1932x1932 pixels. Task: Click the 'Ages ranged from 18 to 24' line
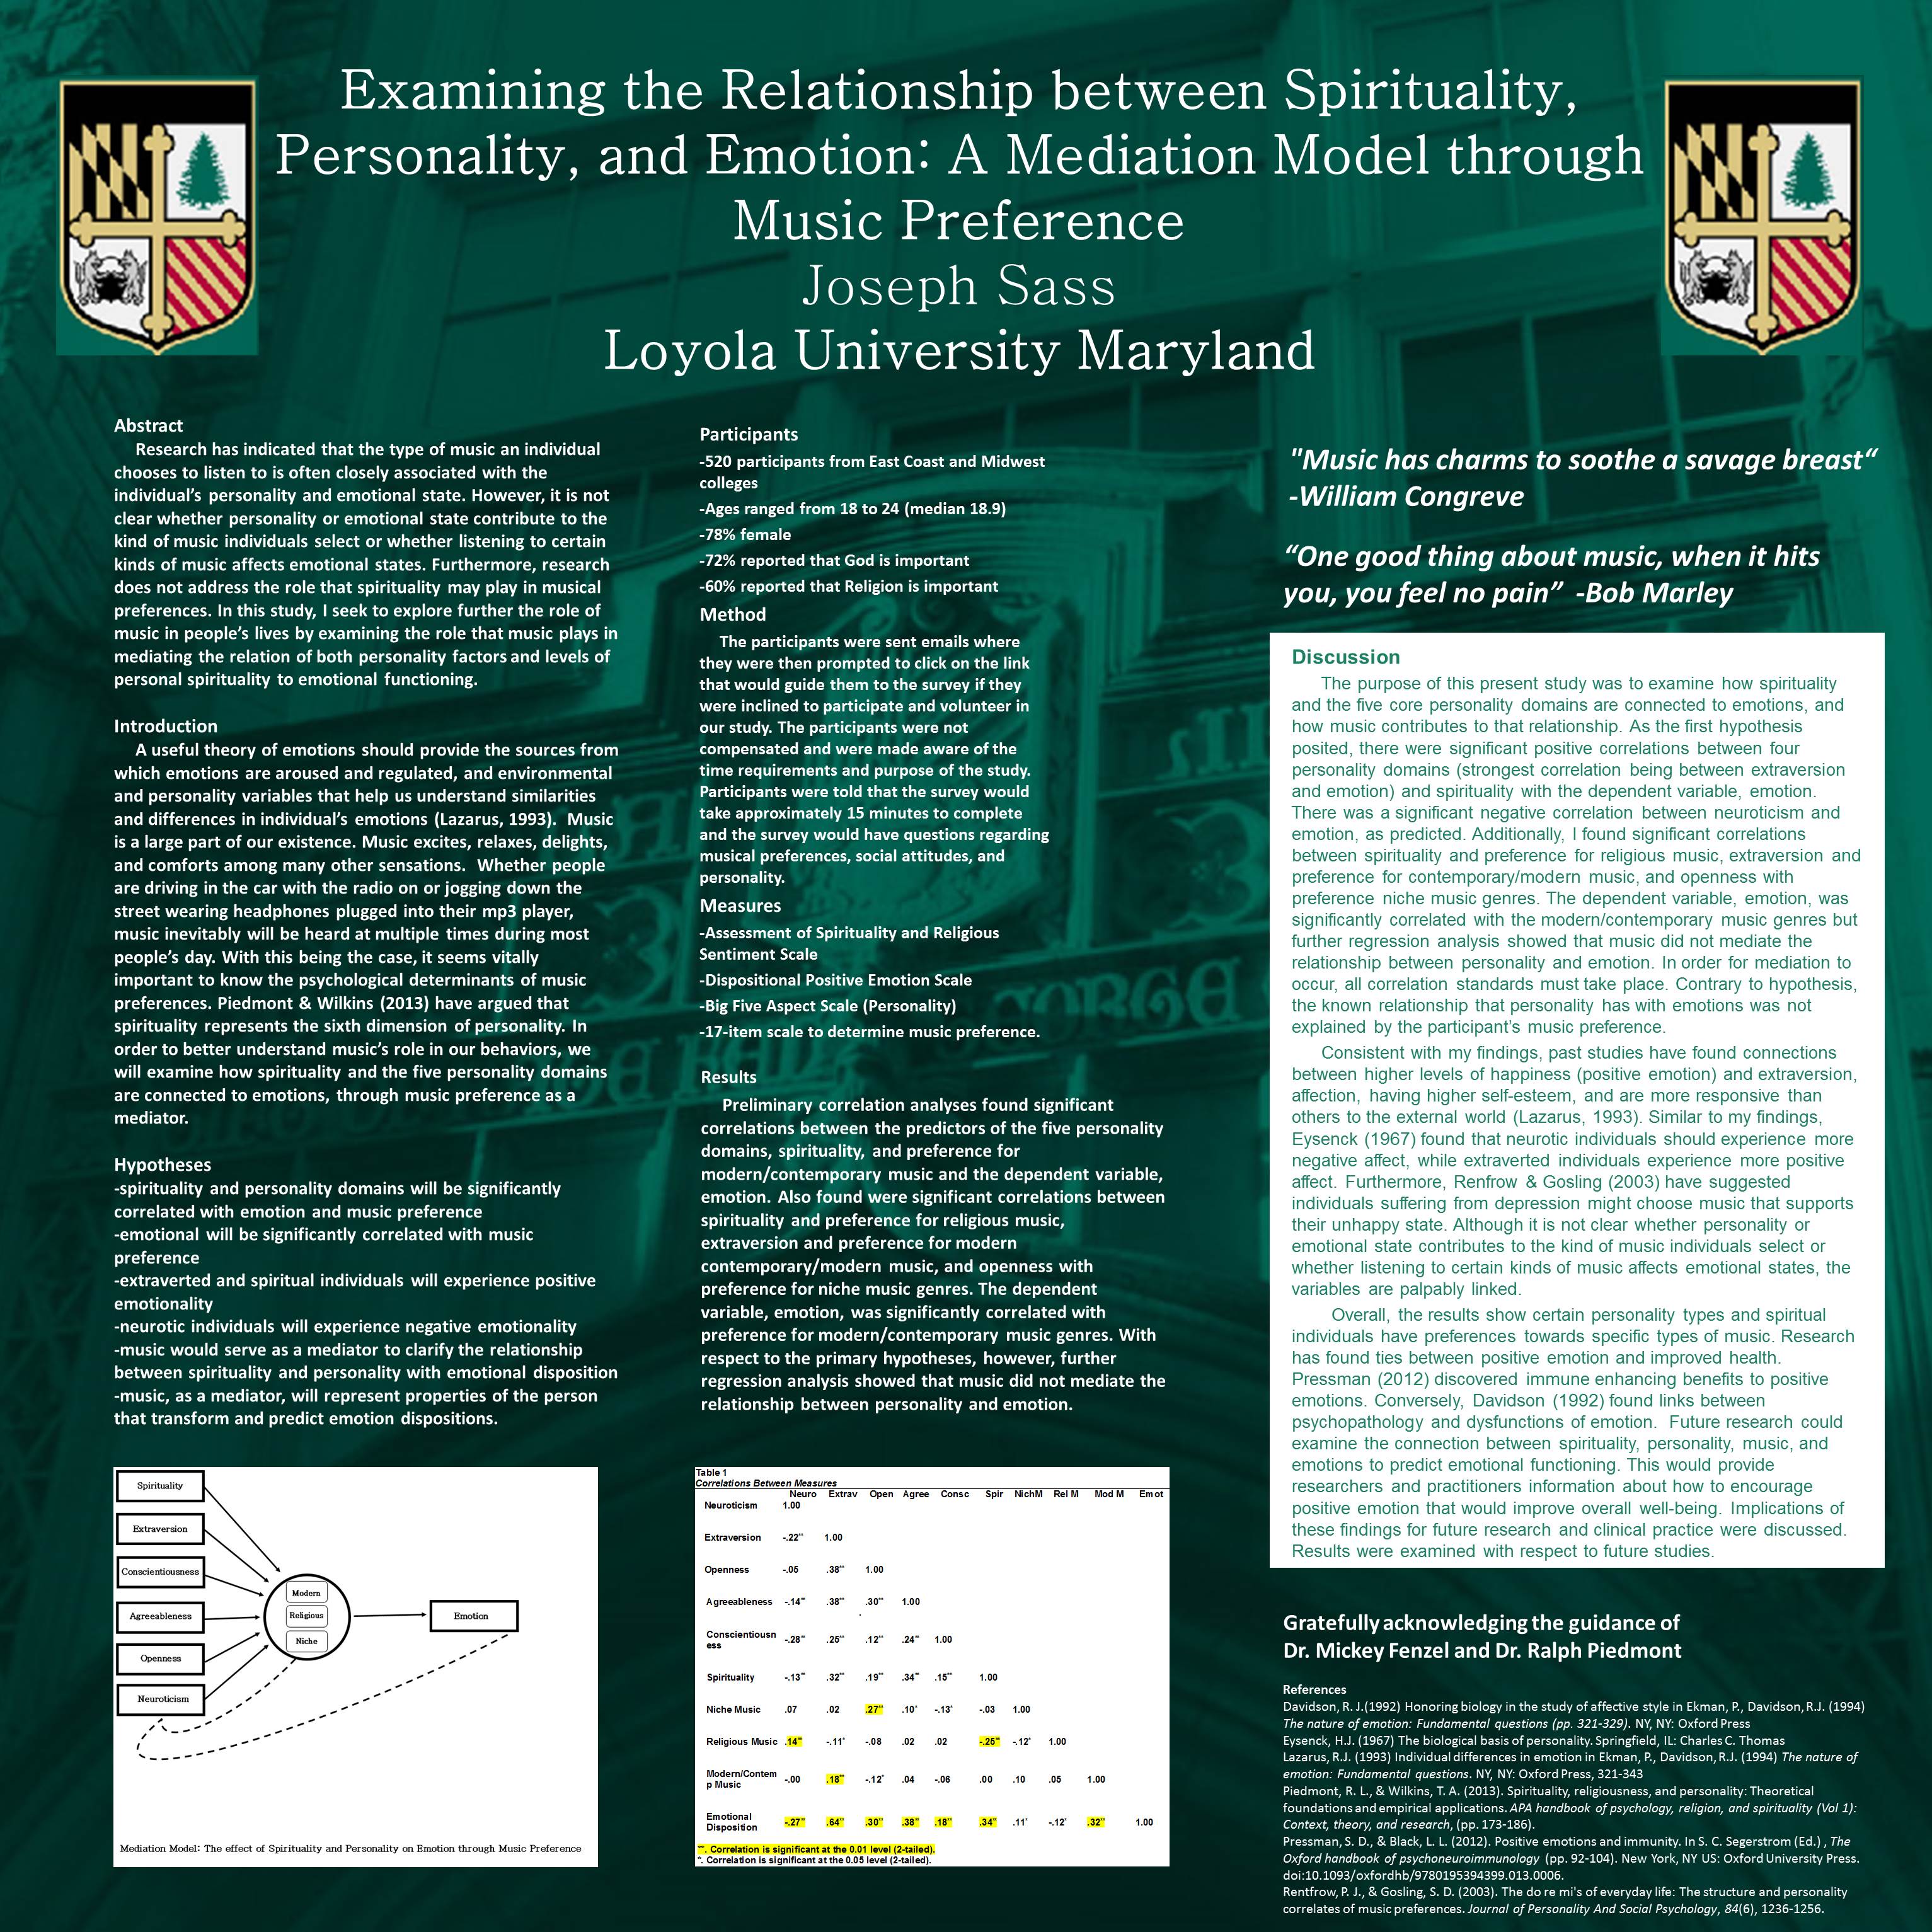click(x=852, y=509)
